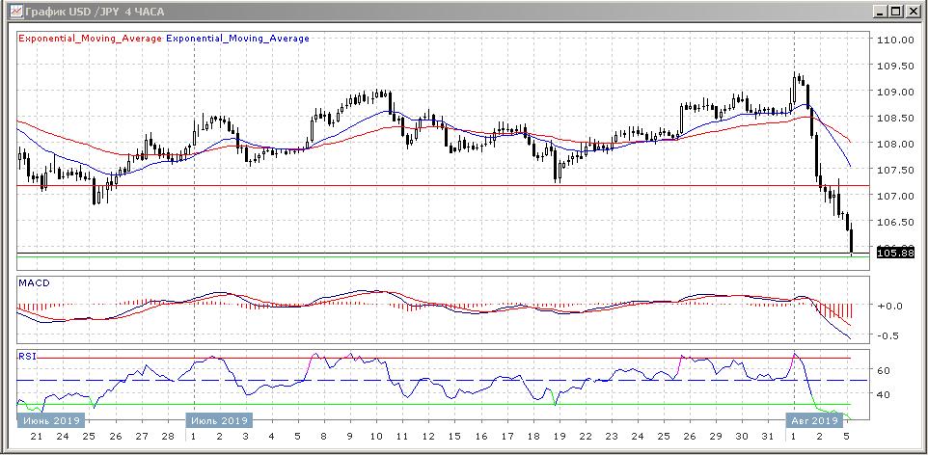Click the 110.00 price axis label
The height and width of the screenshot is (455, 928).
894,40
